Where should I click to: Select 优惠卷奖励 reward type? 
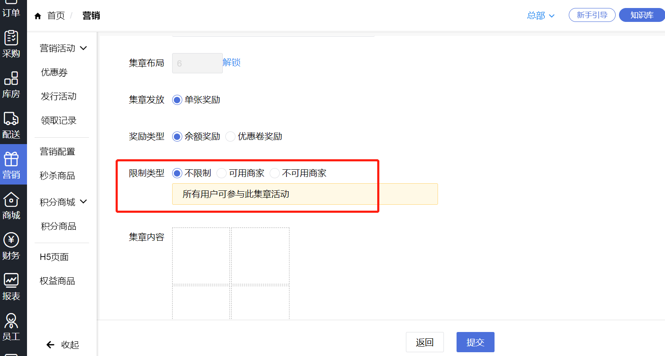(x=230, y=137)
